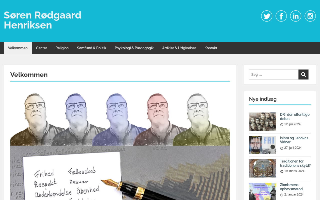Open the Zionismens ophavsmænd post
Image resolution: width=320 pixels, height=200 pixels.
(291, 187)
